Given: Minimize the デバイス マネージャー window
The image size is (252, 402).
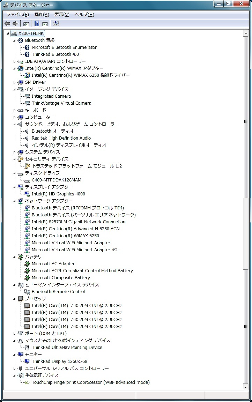Looking at the screenshot, I should point(219,3).
